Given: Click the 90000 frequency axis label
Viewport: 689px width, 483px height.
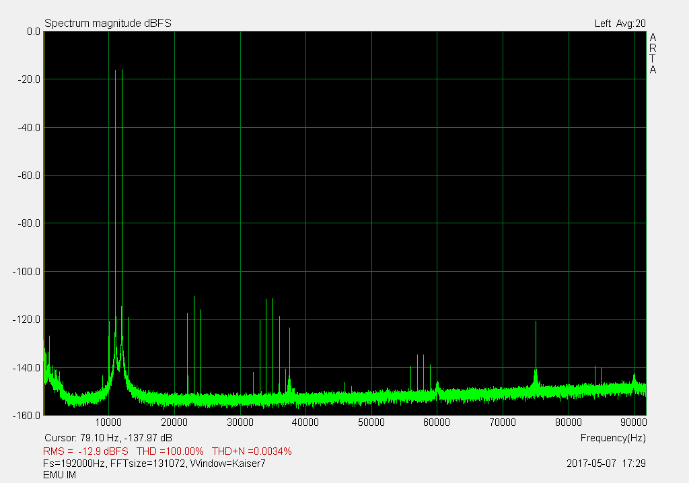Looking at the screenshot, I should [x=634, y=422].
